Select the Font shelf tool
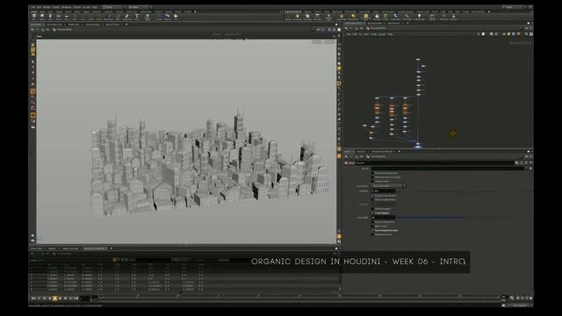 (x=137, y=16)
